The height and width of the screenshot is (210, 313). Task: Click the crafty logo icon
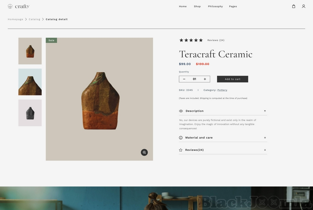[x=10, y=6]
